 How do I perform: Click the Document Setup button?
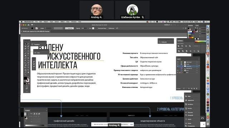[102, 28]
